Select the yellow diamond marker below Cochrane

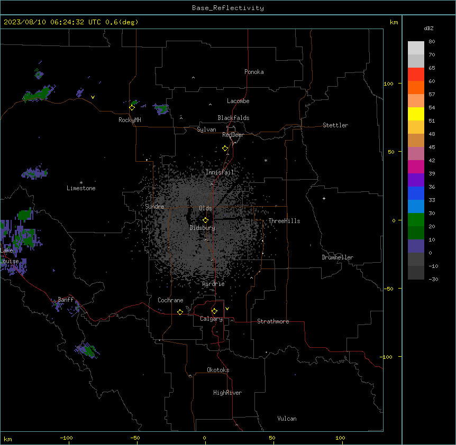click(x=180, y=312)
